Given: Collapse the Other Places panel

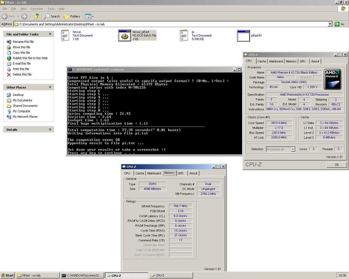Looking at the screenshot, I should click(x=50, y=87).
